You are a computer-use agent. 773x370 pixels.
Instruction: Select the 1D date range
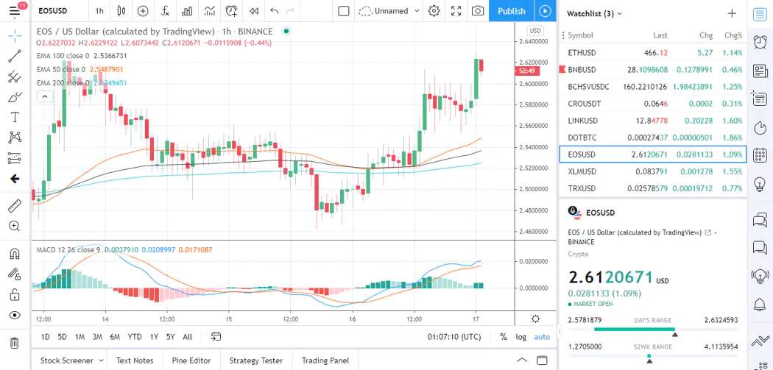(x=46, y=337)
